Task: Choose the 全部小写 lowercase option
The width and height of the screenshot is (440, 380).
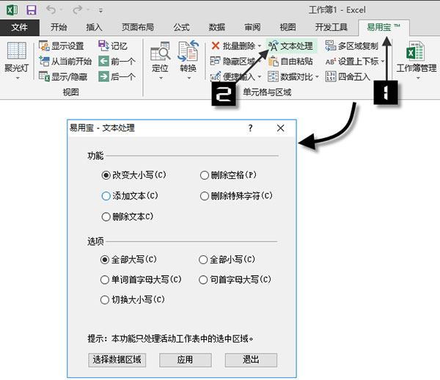Action: [x=204, y=260]
